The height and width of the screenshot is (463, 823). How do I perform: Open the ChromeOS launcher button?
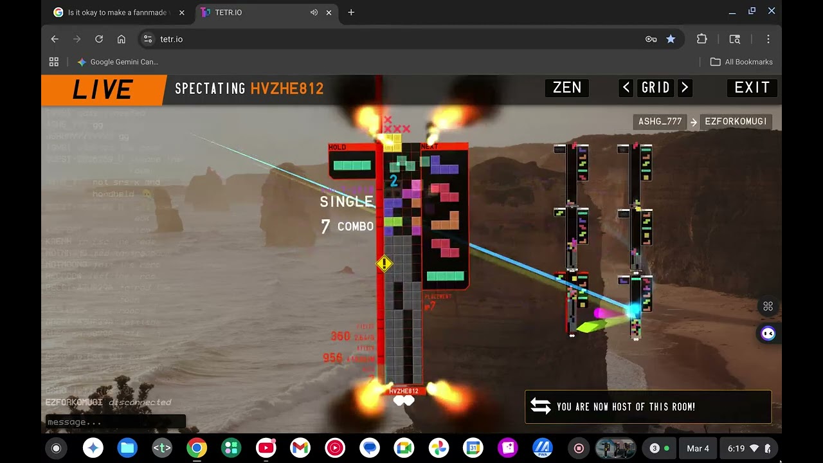(x=56, y=448)
